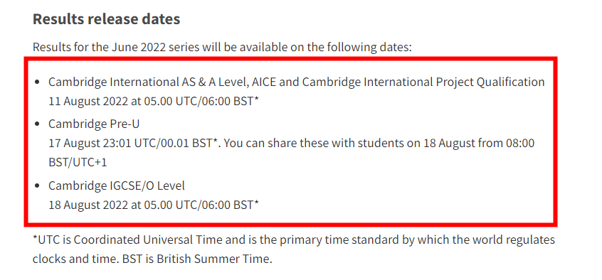
Task: Select the 'Cambridge IGCSE/O Level' item text
Action: [116, 185]
